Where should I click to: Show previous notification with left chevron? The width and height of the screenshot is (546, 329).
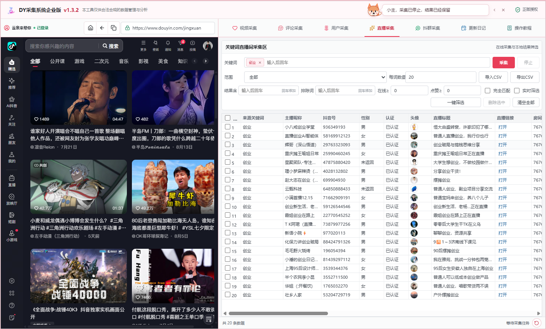494,10
